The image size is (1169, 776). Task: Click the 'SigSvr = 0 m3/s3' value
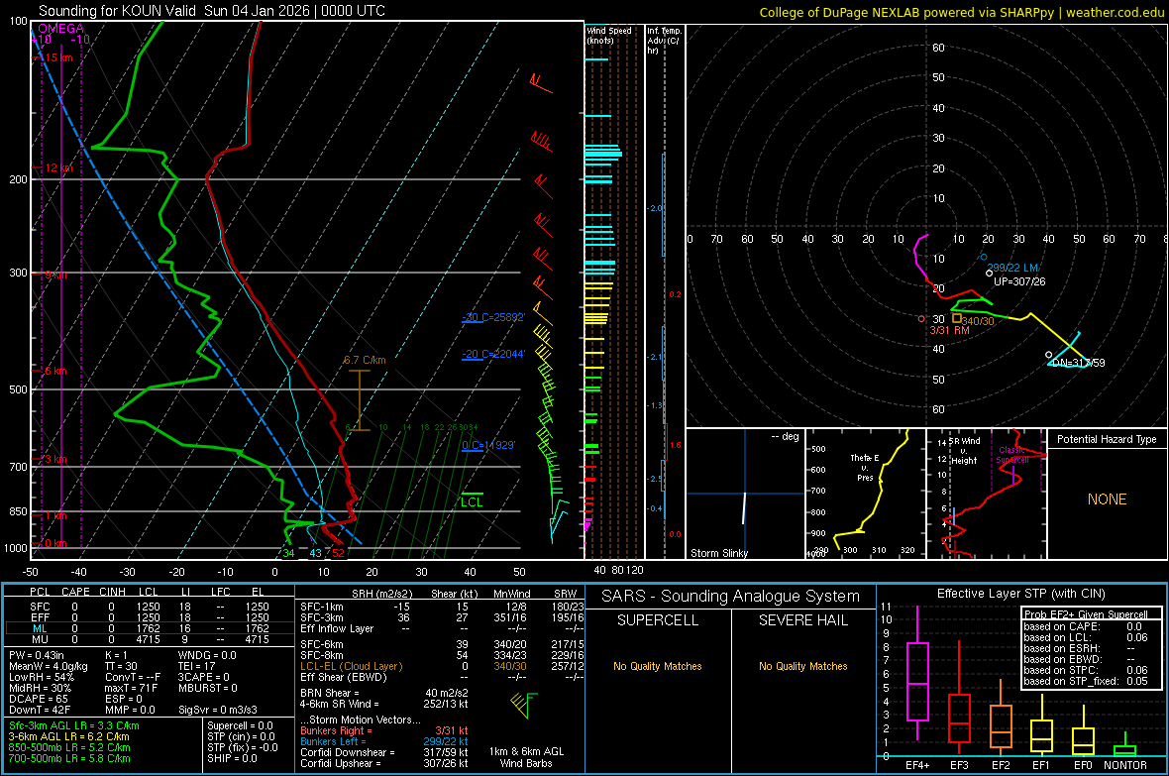pos(218,711)
